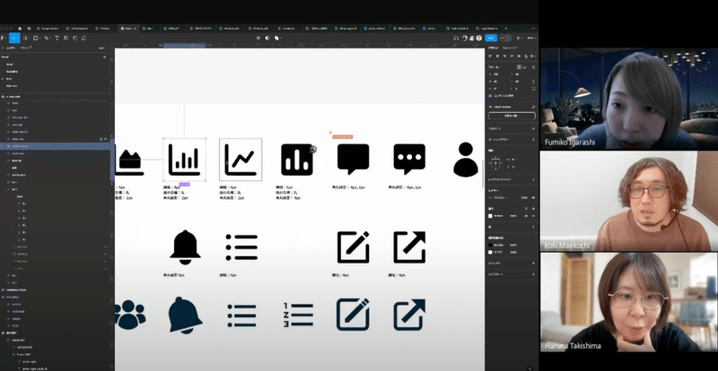Click the globe icon in tab bar

point(29,29)
